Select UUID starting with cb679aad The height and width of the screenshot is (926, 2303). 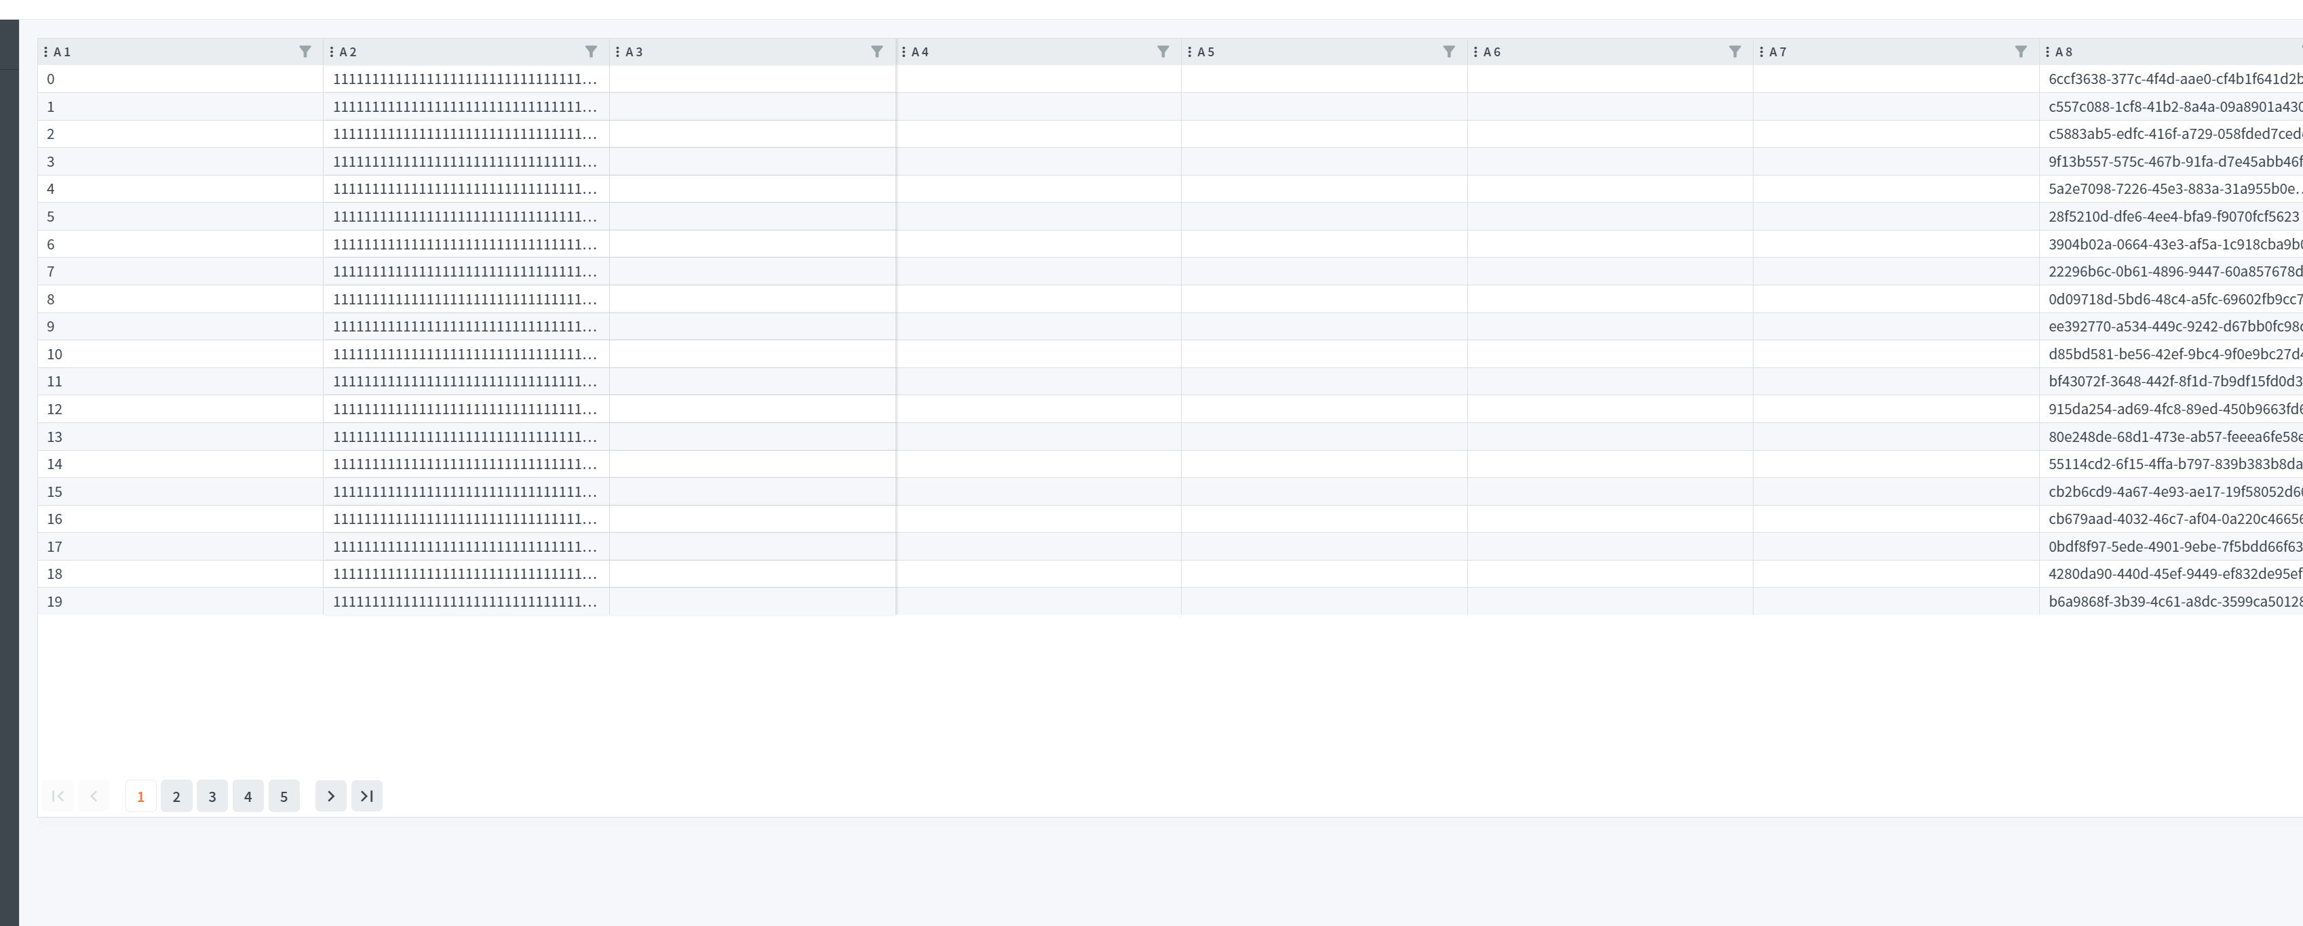(2175, 519)
